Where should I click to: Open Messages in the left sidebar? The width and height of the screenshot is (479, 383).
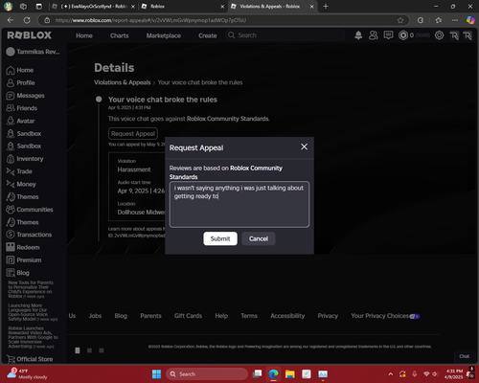pyautogui.click(x=25, y=96)
